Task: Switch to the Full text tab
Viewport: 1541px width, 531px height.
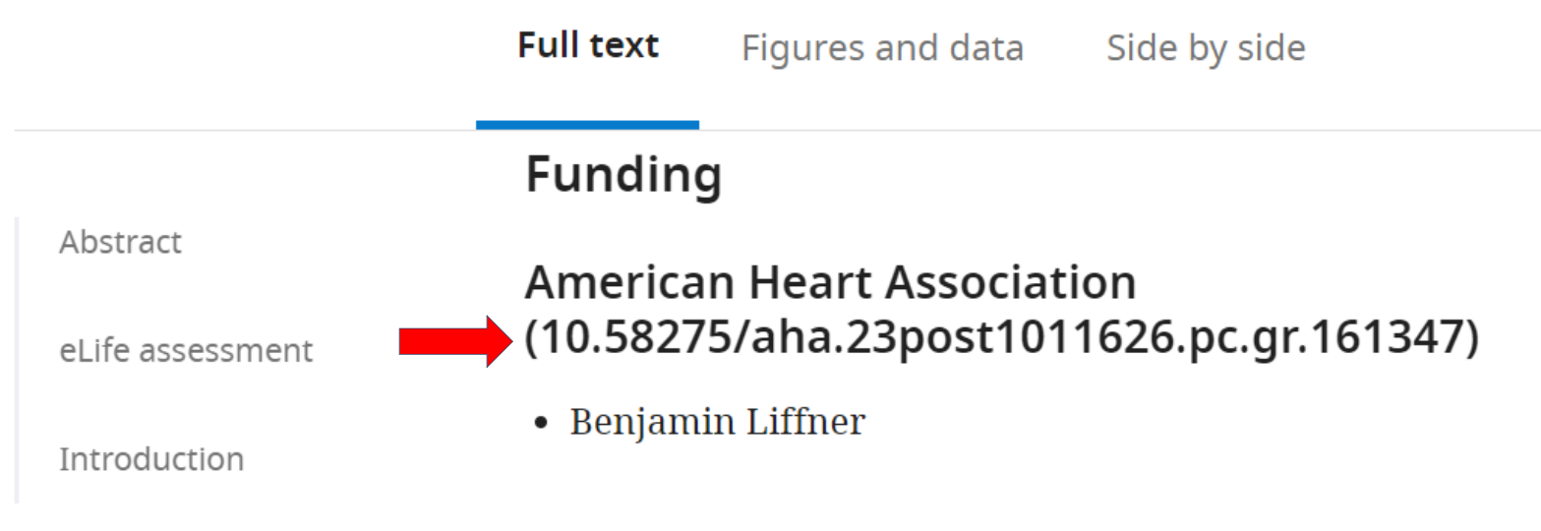Action: point(588,46)
